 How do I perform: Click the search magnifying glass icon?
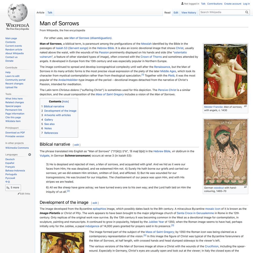[x=247, y=12]
